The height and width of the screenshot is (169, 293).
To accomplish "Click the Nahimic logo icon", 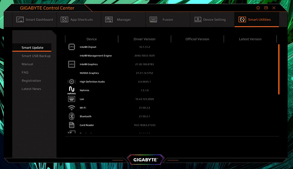I will [x=72, y=90].
